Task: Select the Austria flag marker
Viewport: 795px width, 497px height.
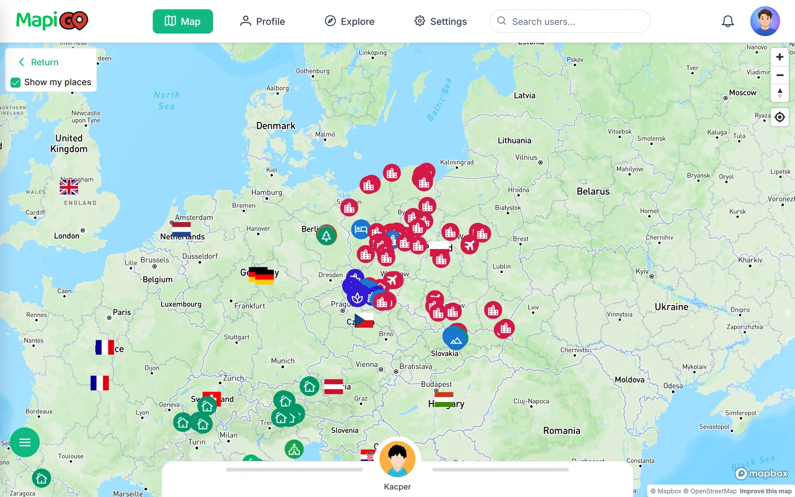Action: (333, 387)
